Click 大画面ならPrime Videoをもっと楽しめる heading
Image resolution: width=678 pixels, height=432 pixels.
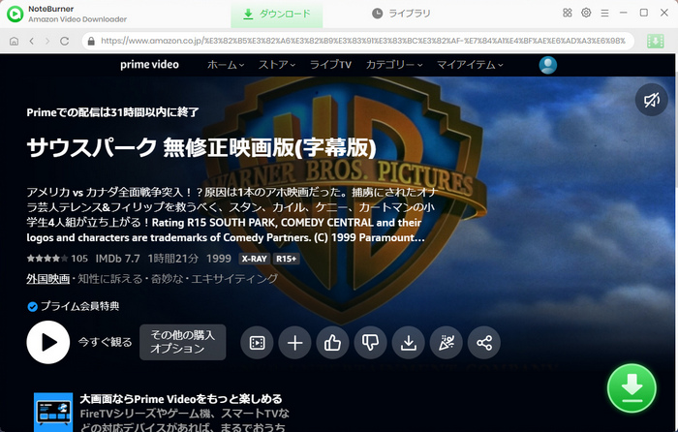(181, 399)
